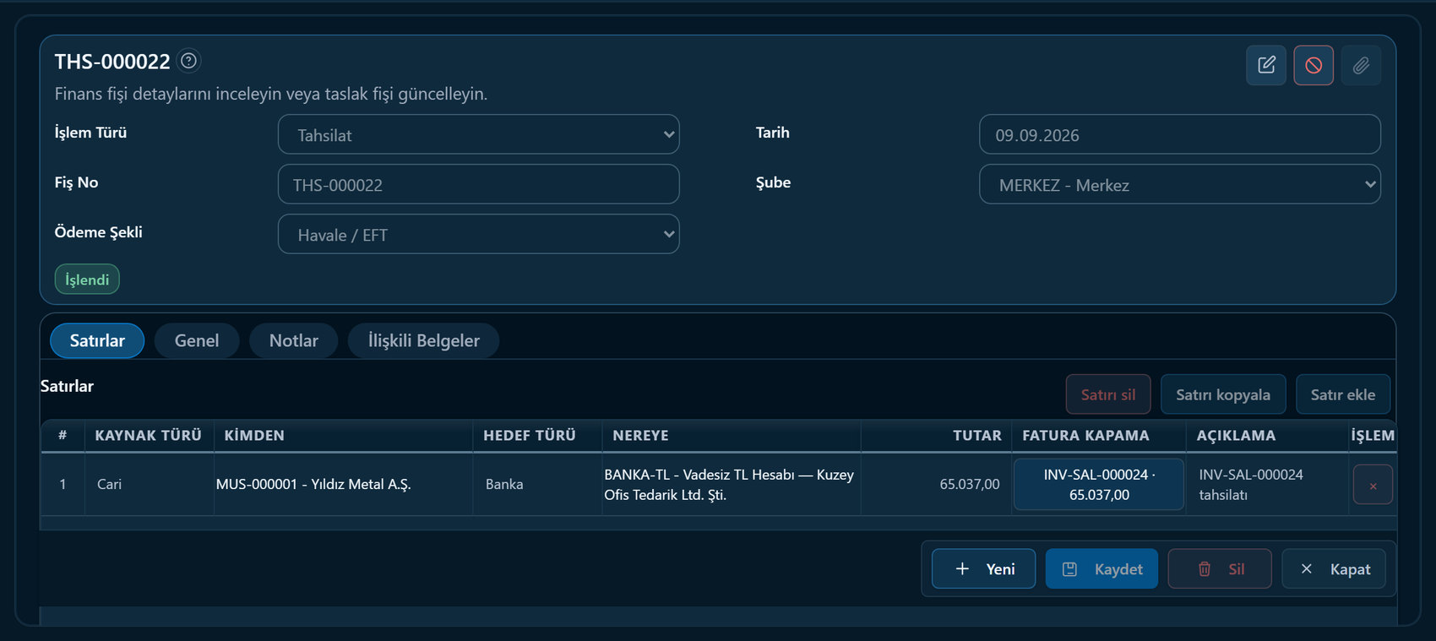This screenshot has height=641, width=1436.
Task: Open the Genel tab
Action: (x=197, y=340)
